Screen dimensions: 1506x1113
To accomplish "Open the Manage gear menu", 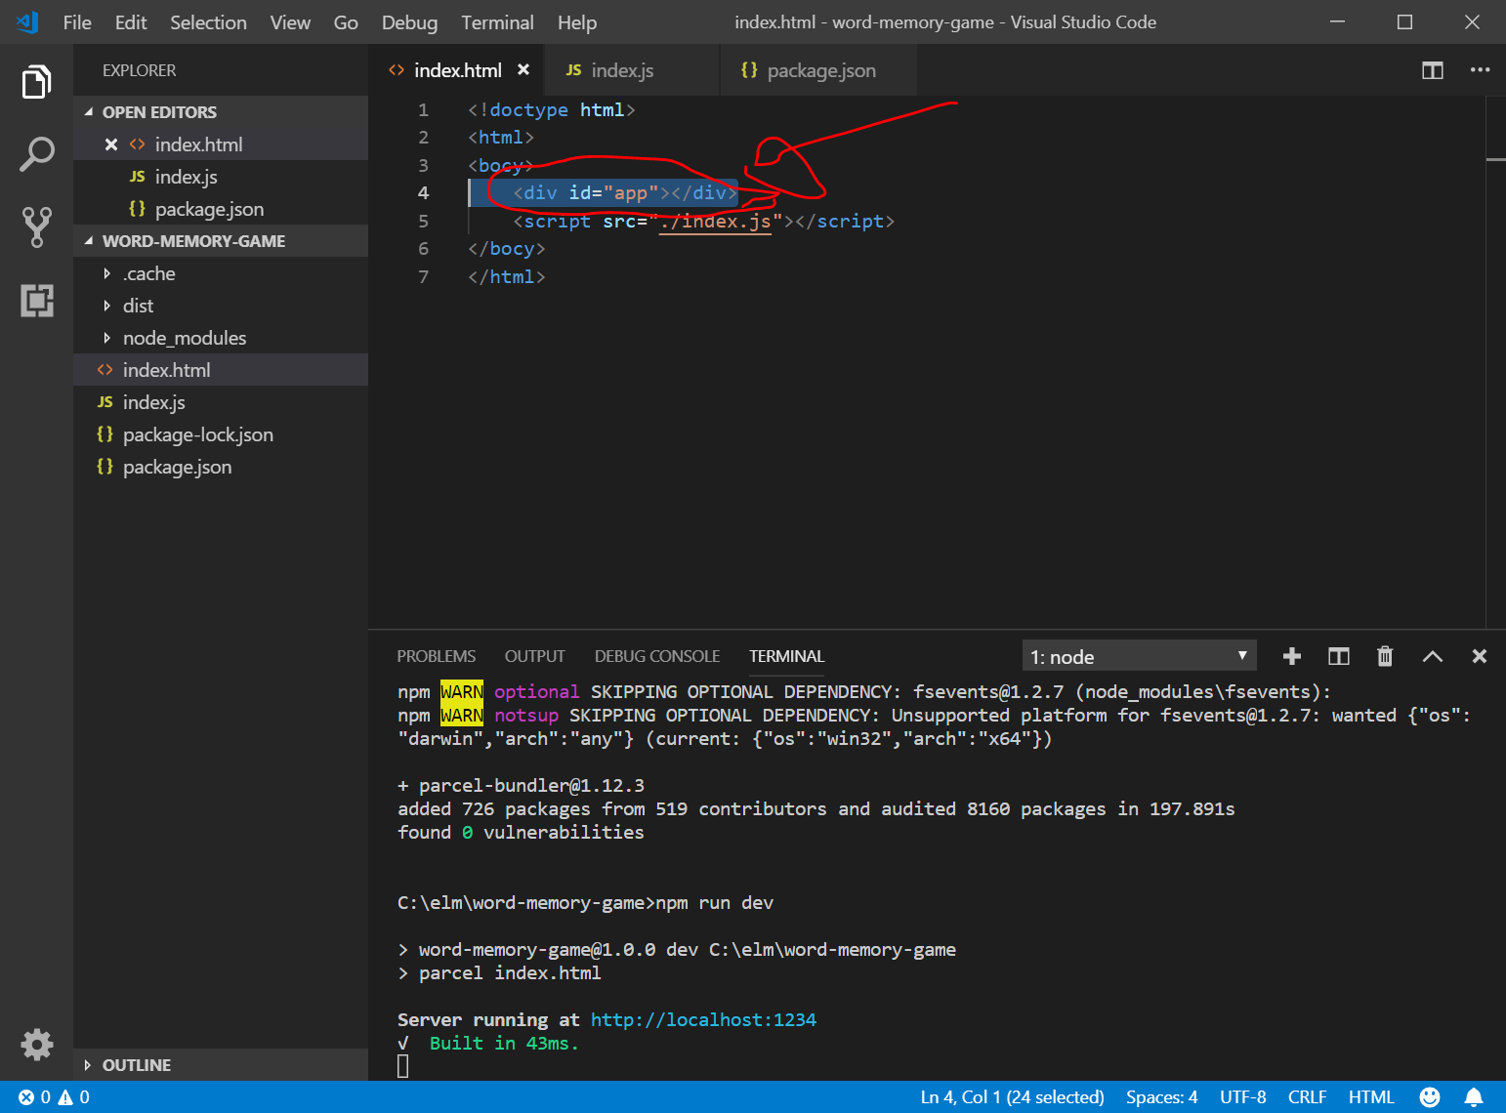I will pos(36,1045).
